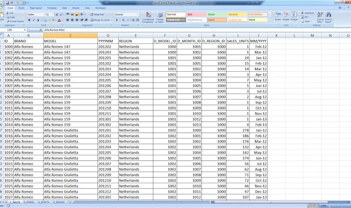Image resolution: width=351 pixels, height=208 pixels.
Task: Click Merge & Center button
Action: 100,20
